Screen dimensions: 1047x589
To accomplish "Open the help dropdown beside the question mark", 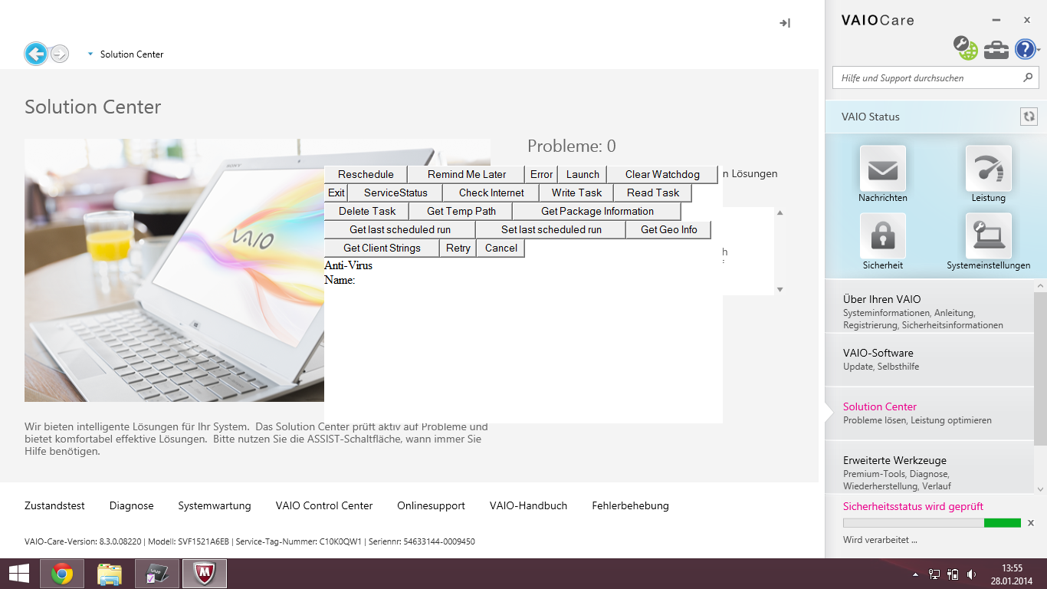I will click(1039, 50).
